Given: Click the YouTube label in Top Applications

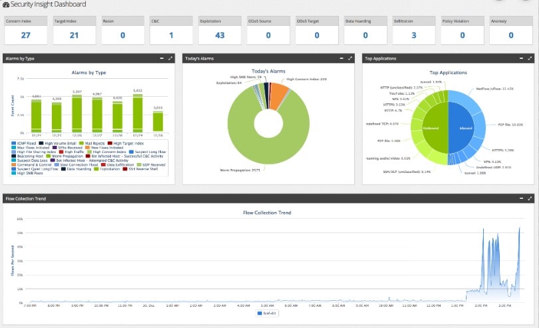Looking at the screenshot, I should [x=402, y=93].
